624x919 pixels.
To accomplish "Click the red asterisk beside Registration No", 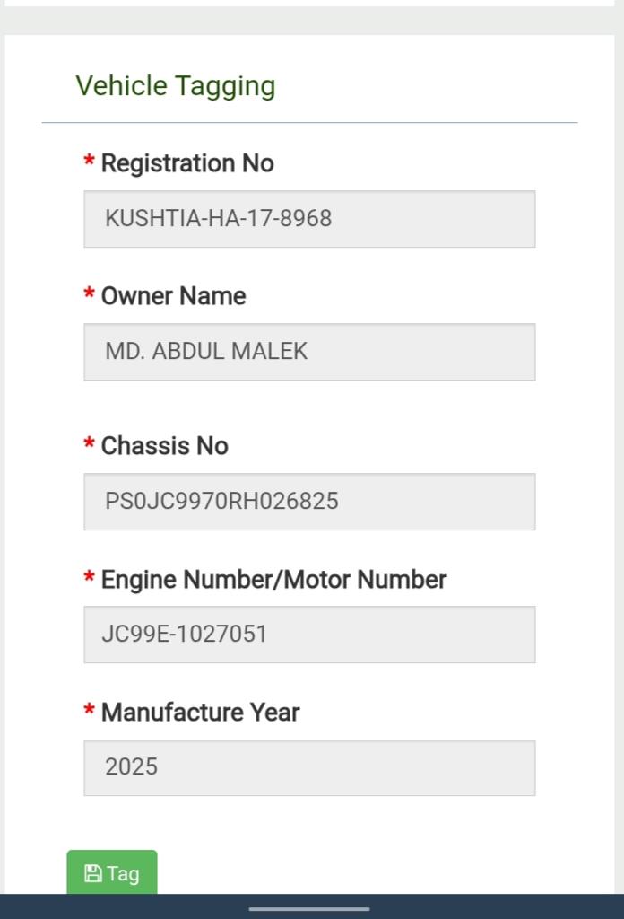I will pyautogui.click(x=89, y=162).
